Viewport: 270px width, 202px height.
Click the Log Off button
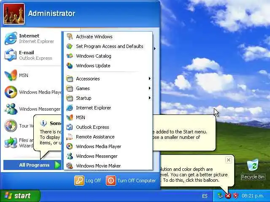[x=88, y=181]
